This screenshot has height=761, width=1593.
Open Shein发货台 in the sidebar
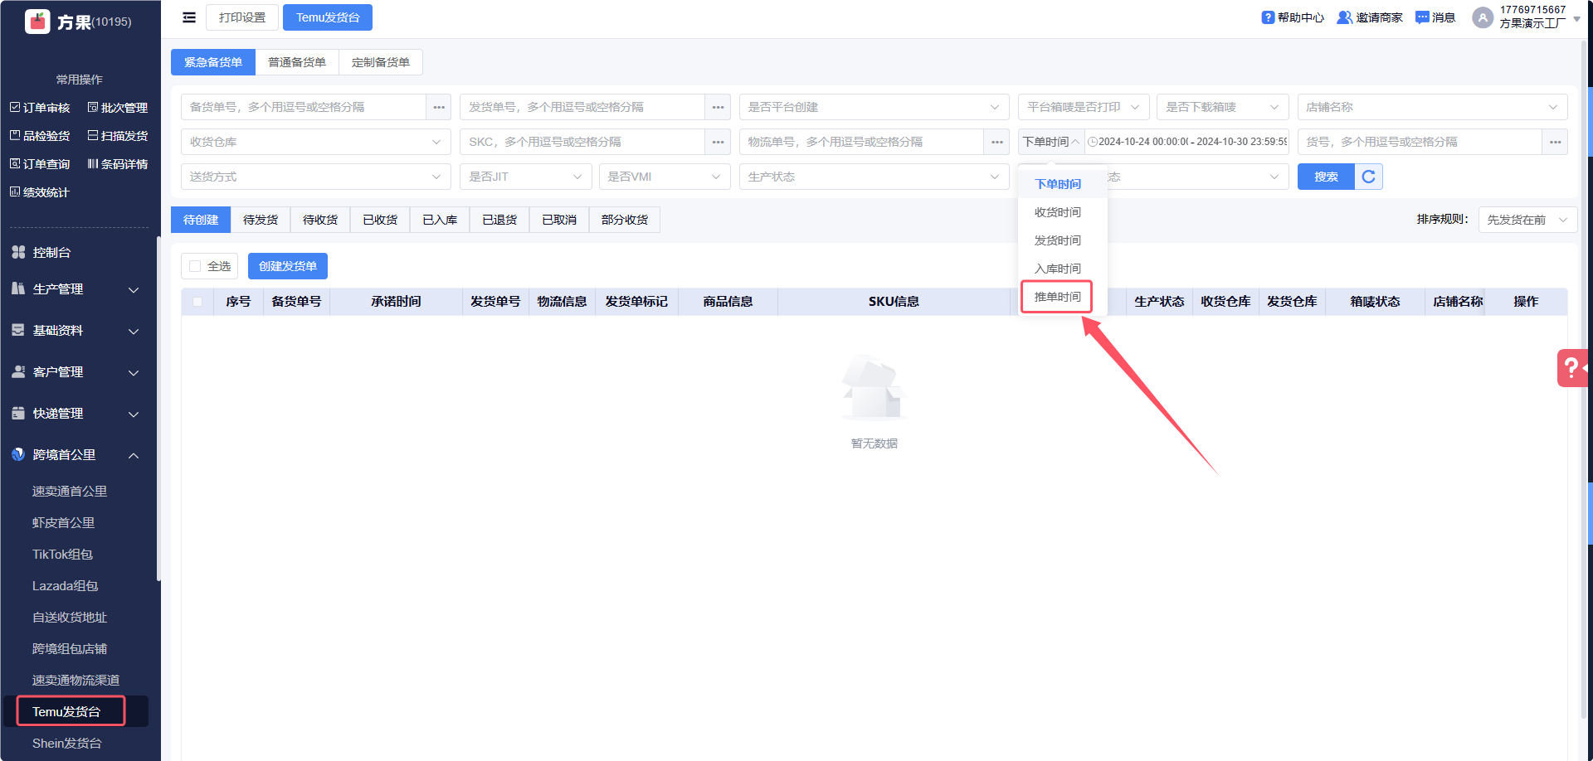click(x=67, y=744)
